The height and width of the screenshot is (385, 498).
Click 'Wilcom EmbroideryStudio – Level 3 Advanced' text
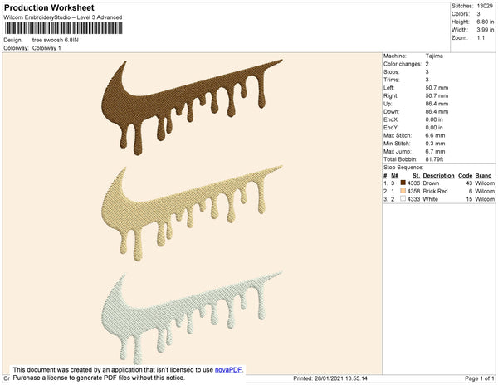63,17
